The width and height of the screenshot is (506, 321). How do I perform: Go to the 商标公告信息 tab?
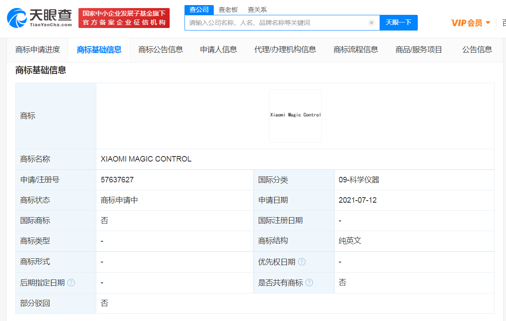(161, 50)
